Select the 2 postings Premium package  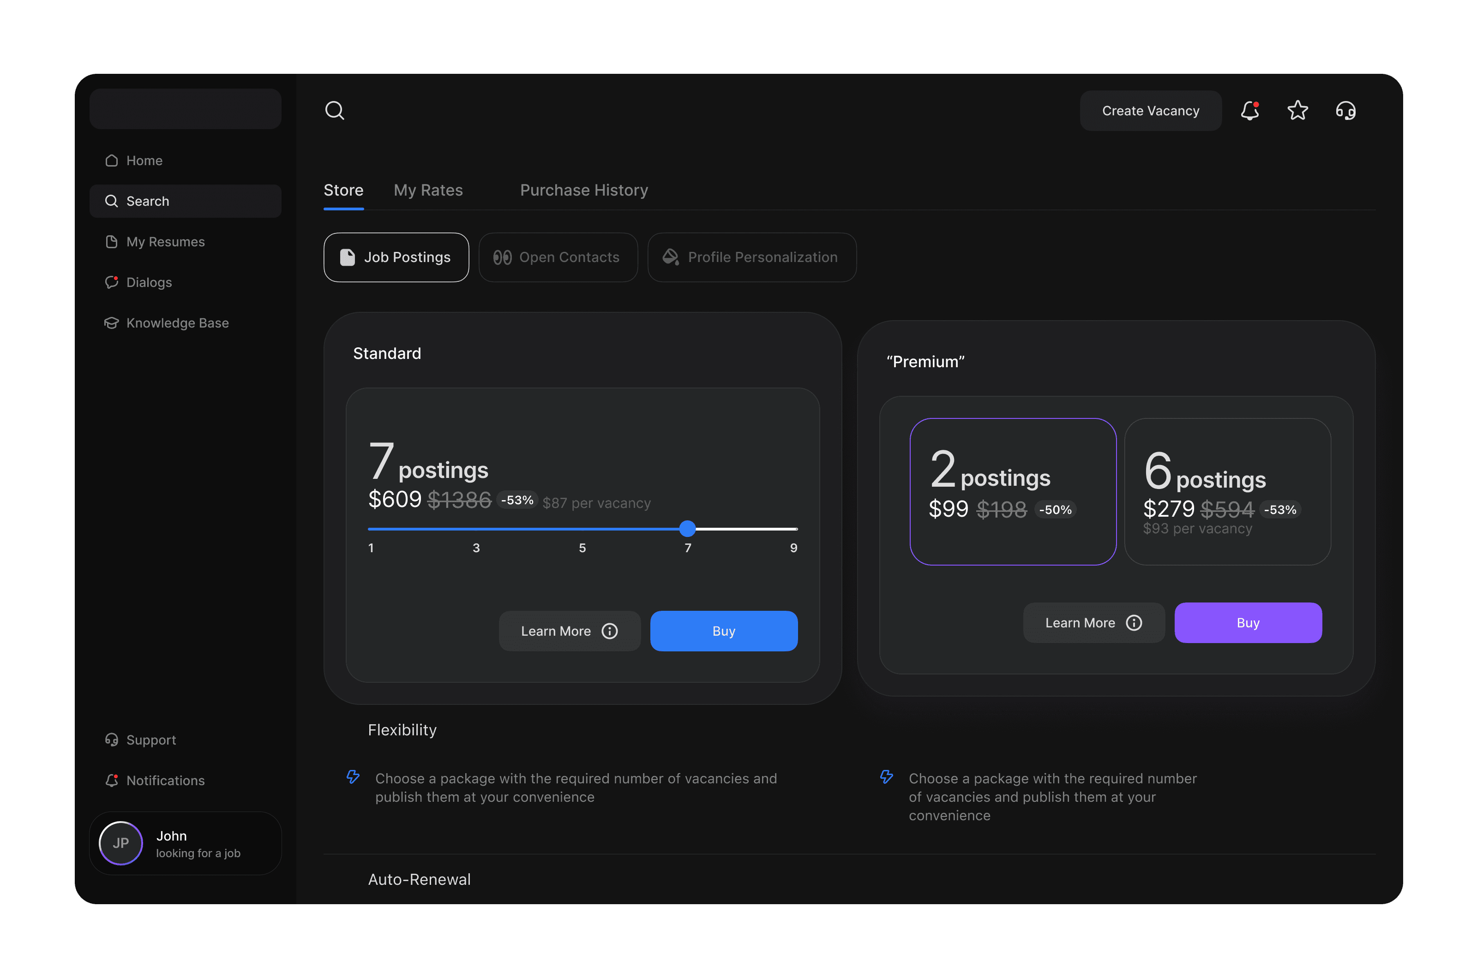(1013, 491)
